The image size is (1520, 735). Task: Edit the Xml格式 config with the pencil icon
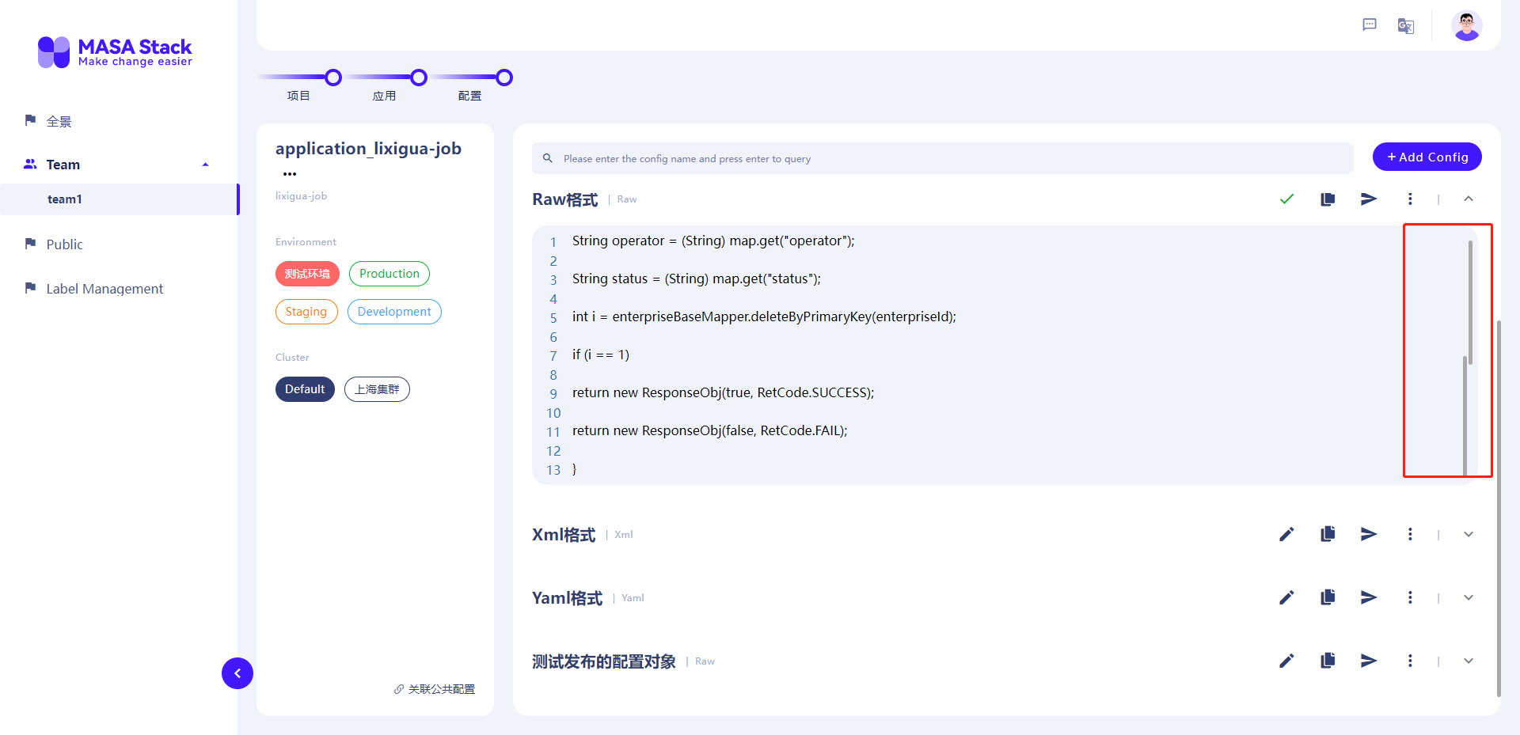[1286, 534]
